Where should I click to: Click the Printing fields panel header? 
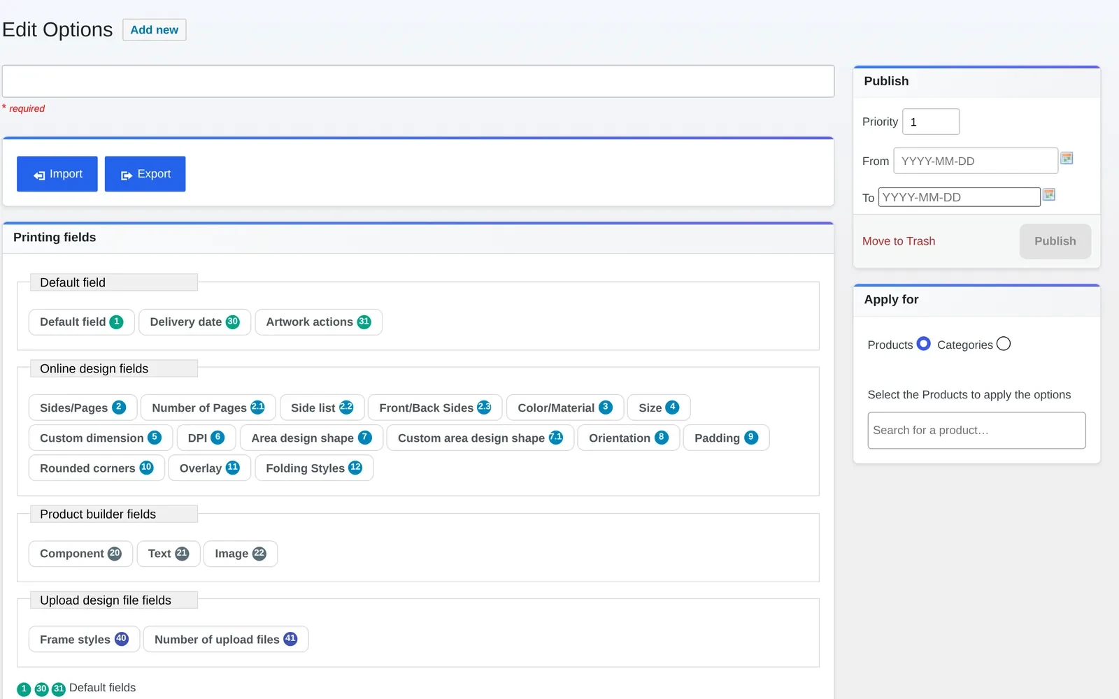[x=418, y=238]
